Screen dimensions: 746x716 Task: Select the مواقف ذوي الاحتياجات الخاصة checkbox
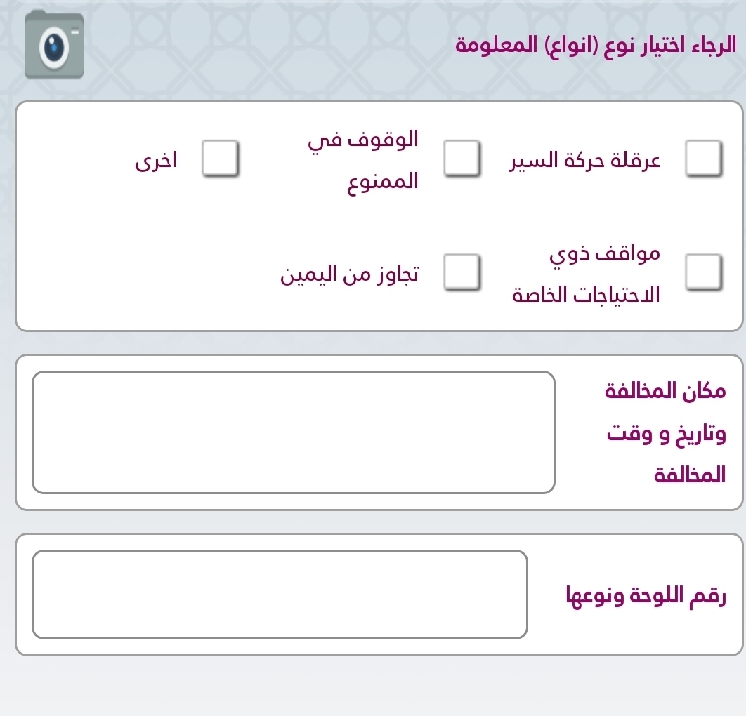(x=704, y=272)
